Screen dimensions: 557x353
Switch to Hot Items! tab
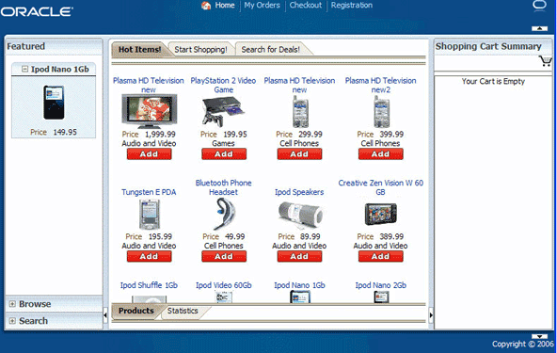coord(139,49)
